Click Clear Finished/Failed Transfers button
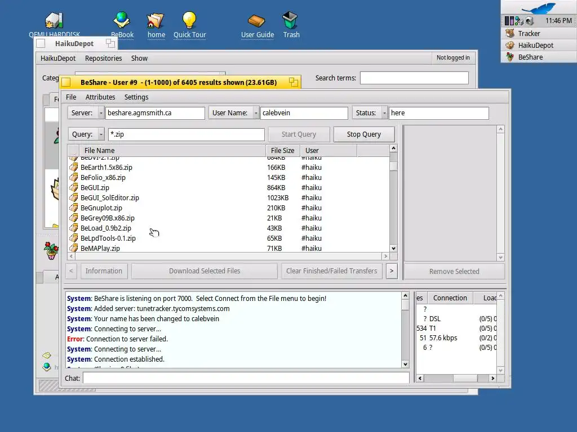The image size is (577, 432). (331, 271)
